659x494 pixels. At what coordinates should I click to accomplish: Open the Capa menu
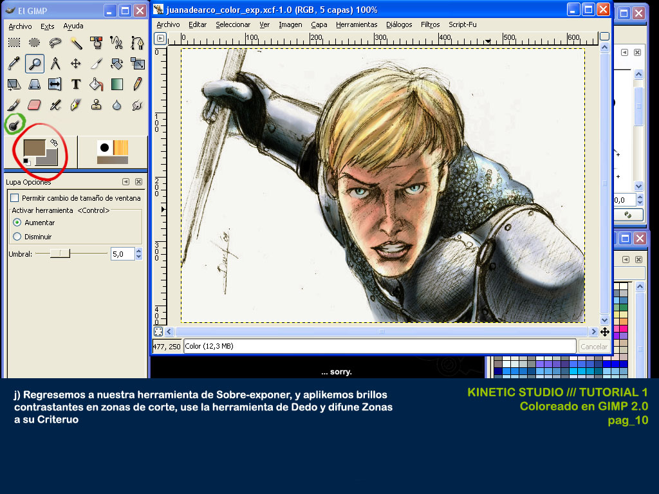point(319,25)
